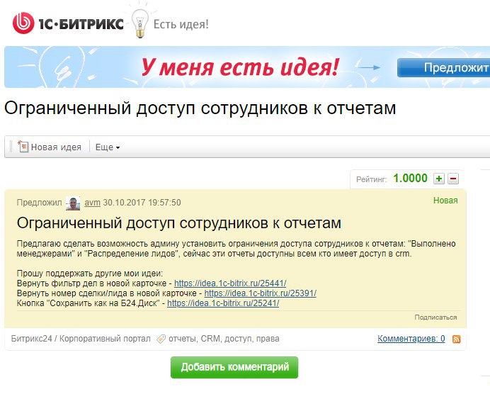Click the rating value 1.0000
Image resolution: width=490 pixels, height=411 pixels.
coord(410,179)
